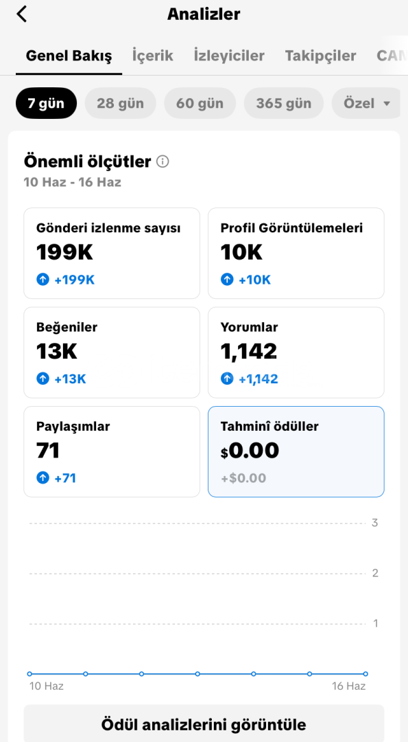The height and width of the screenshot is (742, 408).
Task: Select the 16 Haz data point on chart
Action: click(365, 673)
